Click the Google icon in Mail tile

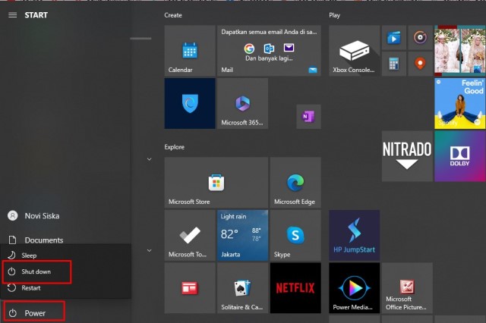pyautogui.click(x=249, y=49)
